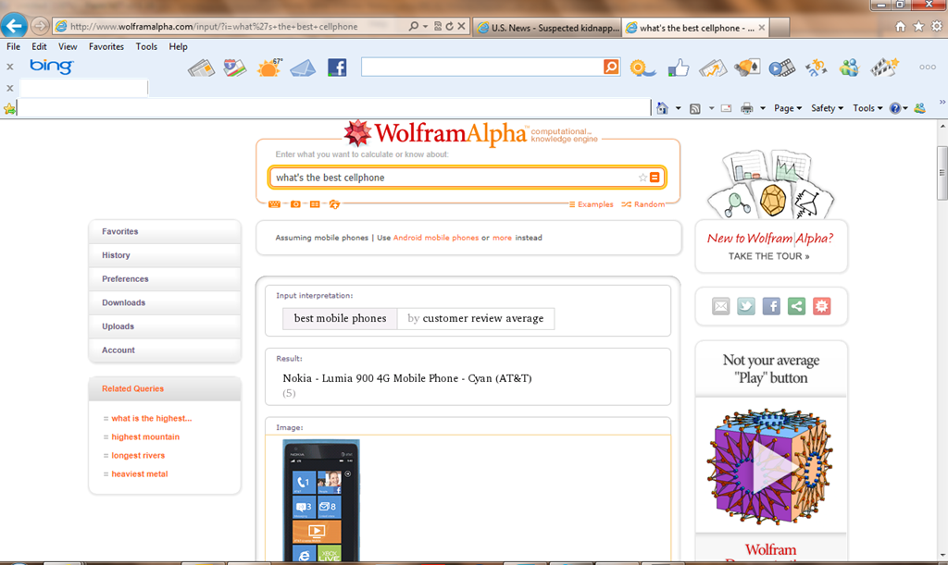The width and height of the screenshot is (948, 565).
Task: Open the Page dropdown menu
Action: (788, 108)
